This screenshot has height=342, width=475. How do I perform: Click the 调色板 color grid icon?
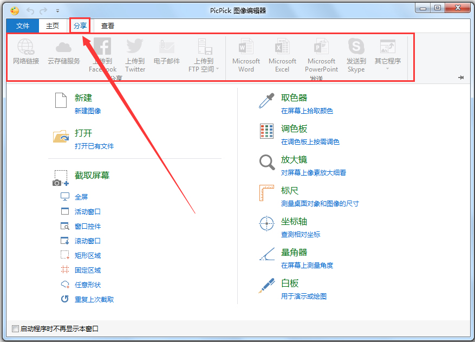[266, 131]
